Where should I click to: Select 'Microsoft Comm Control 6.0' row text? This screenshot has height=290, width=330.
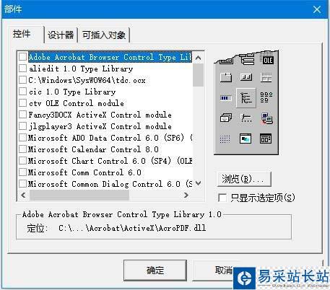[84, 172]
